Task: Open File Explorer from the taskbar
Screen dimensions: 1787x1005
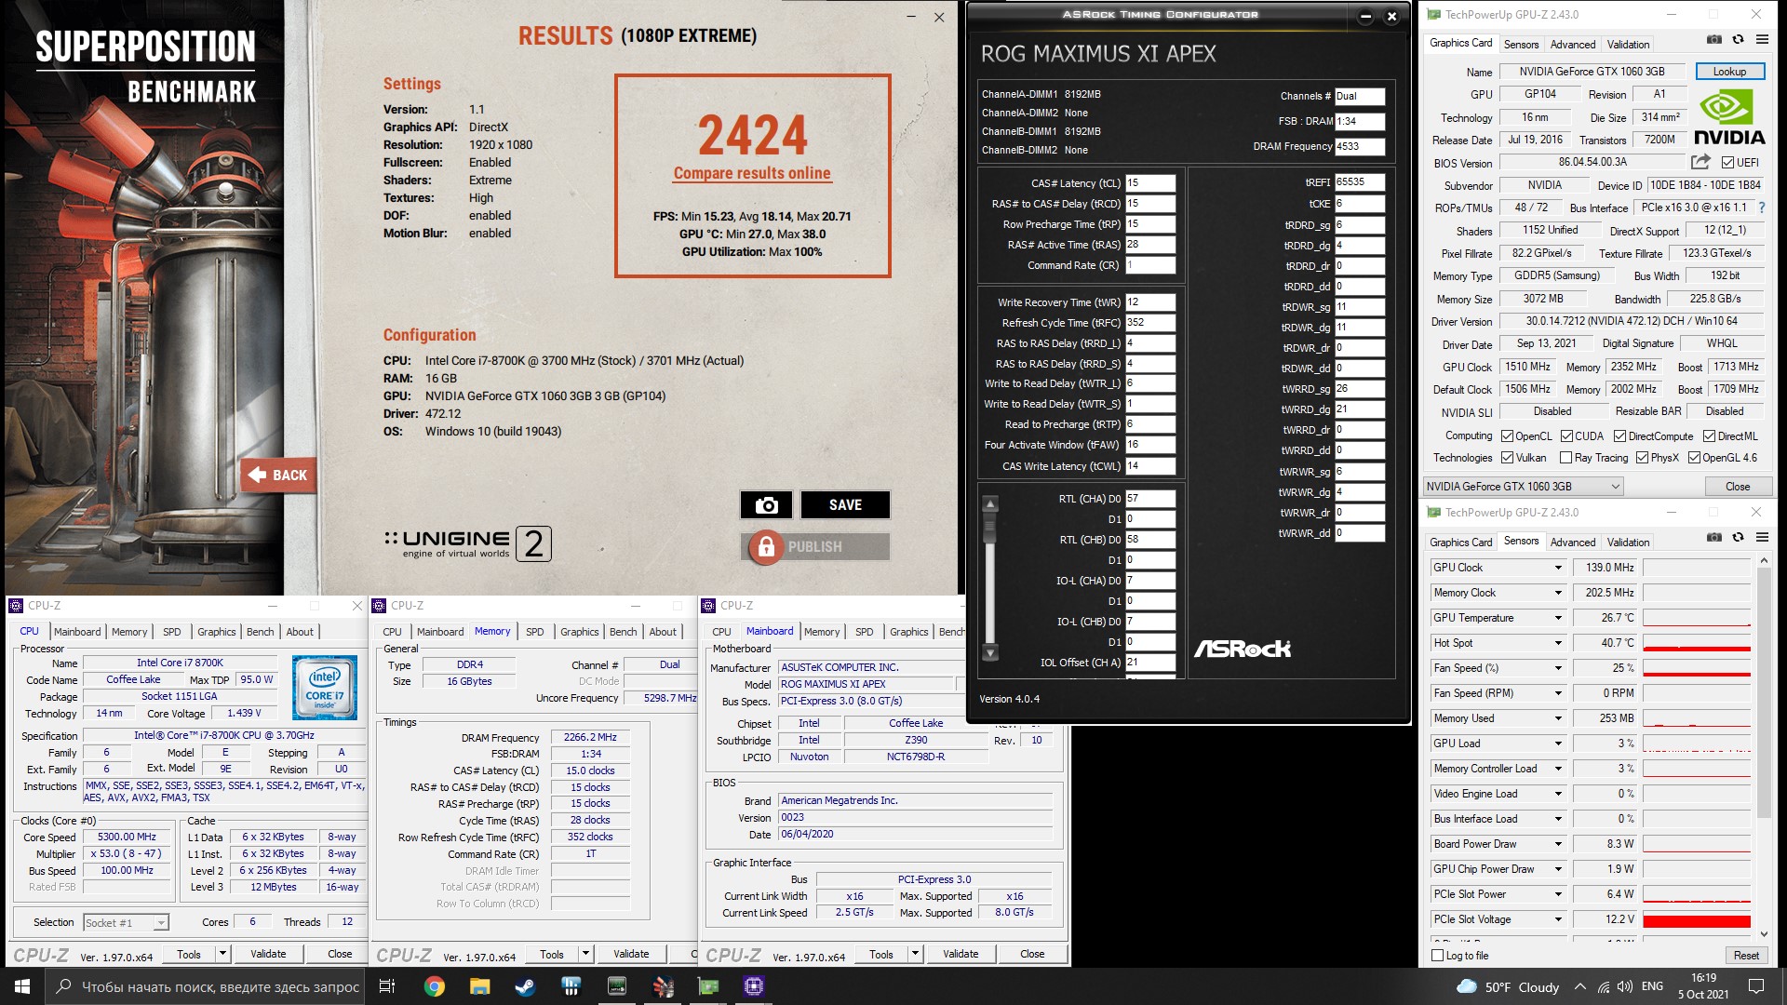Action: [479, 986]
